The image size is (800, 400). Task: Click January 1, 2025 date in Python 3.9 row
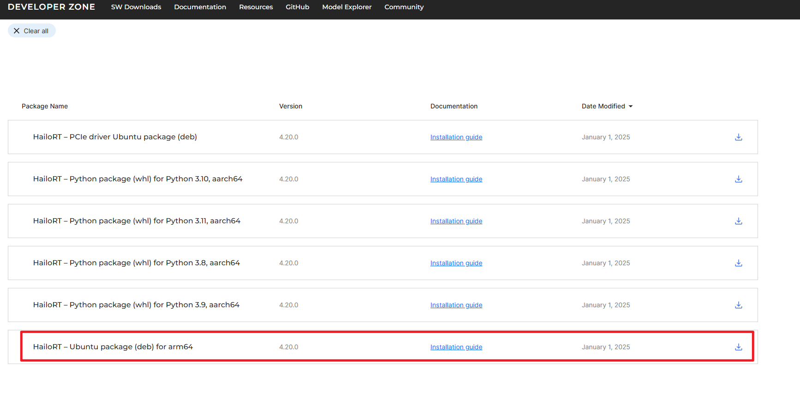pos(606,305)
